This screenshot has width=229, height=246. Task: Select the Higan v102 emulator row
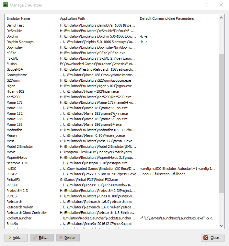coord(111,91)
